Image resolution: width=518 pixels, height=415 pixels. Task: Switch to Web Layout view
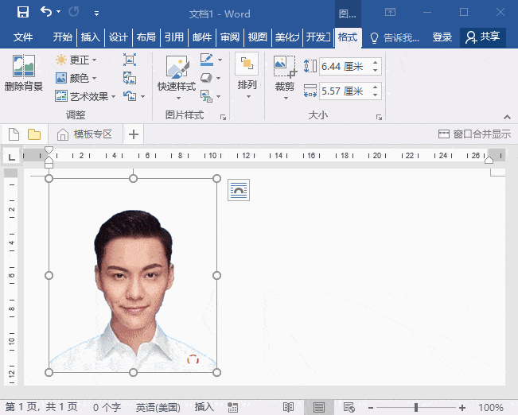click(349, 407)
